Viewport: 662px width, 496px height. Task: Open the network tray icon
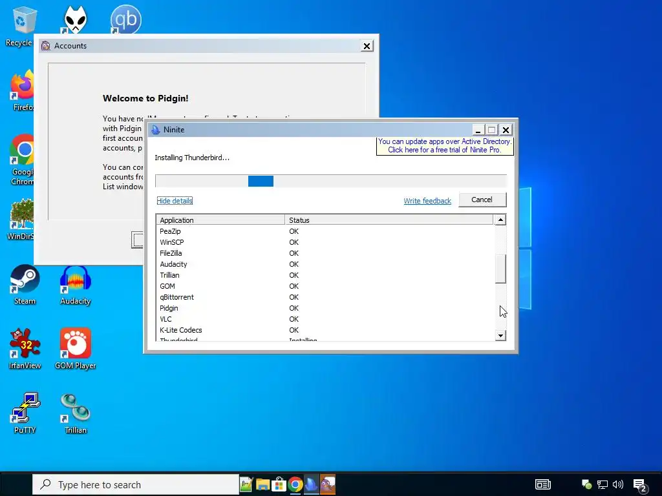(x=603, y=484)
